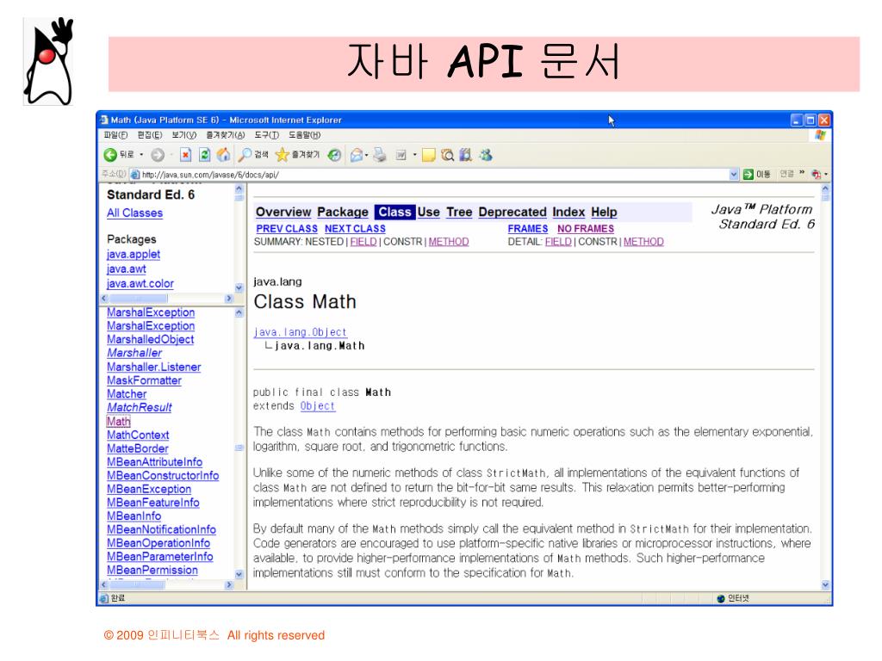This screenshot has width=882, height=661.
Task: Click the Internet zone globe in status bar
Action: [721, 599]
